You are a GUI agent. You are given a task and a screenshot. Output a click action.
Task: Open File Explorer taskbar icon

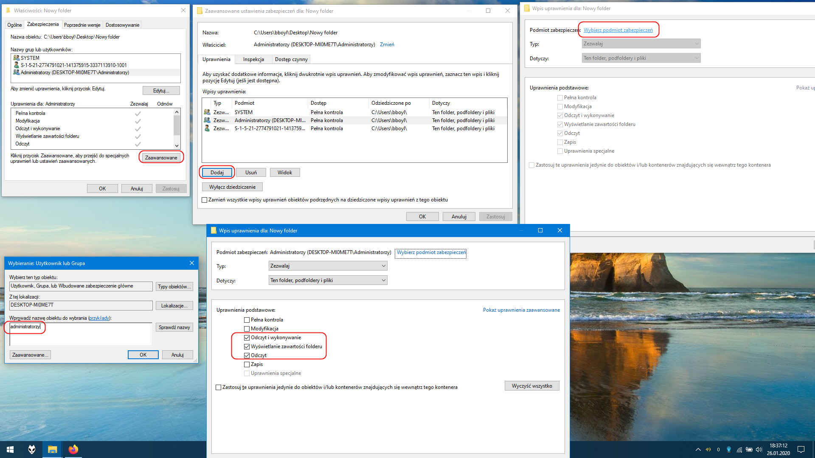52,450
